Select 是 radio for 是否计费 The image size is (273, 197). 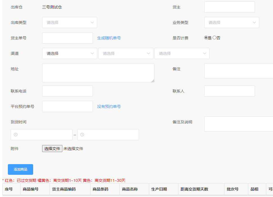[206, 38]
